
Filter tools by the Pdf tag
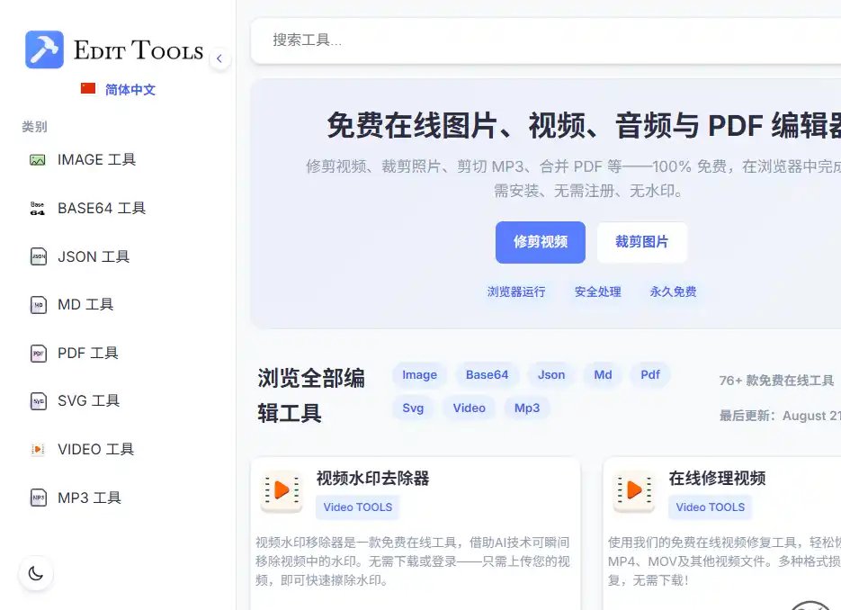pyautogui.click(x=650, y=375)
